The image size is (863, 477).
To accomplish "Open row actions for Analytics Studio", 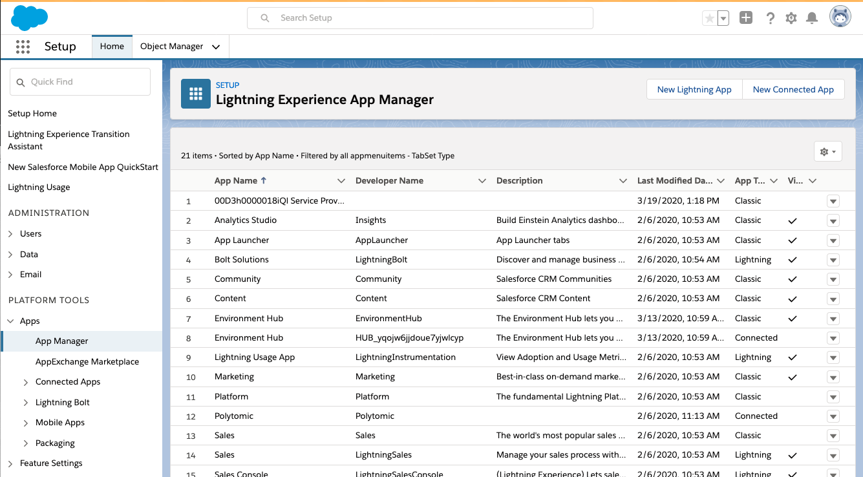I will [833, 220].
